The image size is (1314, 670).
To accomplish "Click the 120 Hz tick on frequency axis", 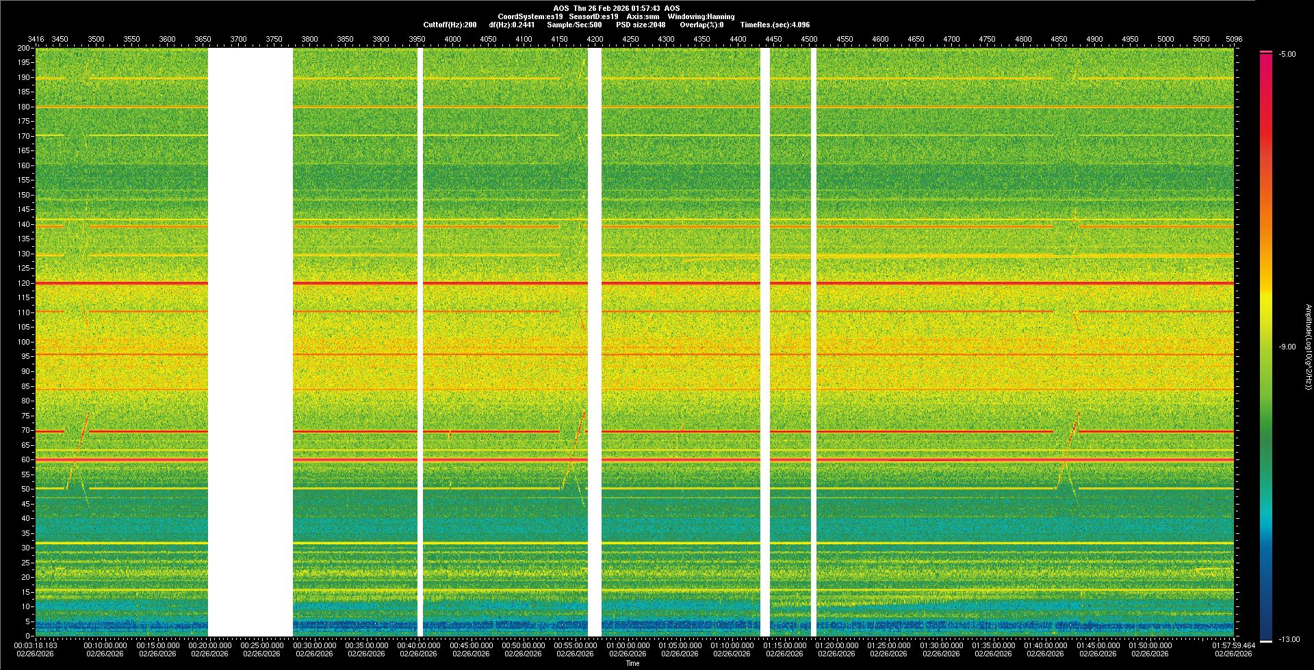I will [x=24, y=283].
